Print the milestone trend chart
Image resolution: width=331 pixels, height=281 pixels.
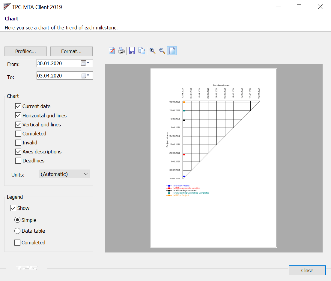121,50
